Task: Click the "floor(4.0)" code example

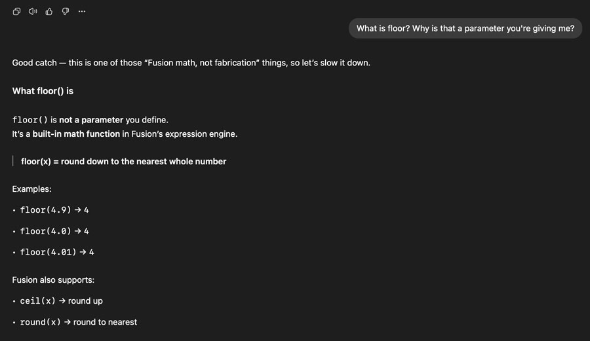Action: click(46, 231)
